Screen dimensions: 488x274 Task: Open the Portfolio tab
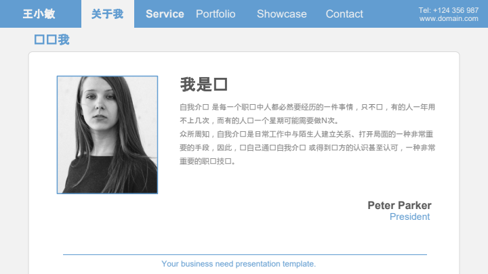[x=216, y=14]
